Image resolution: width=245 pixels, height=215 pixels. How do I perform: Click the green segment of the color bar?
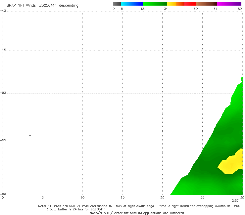coord(155,4)
